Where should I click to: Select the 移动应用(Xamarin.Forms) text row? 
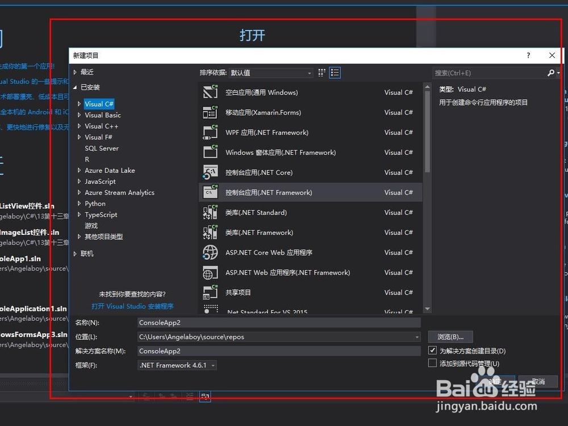264,112
